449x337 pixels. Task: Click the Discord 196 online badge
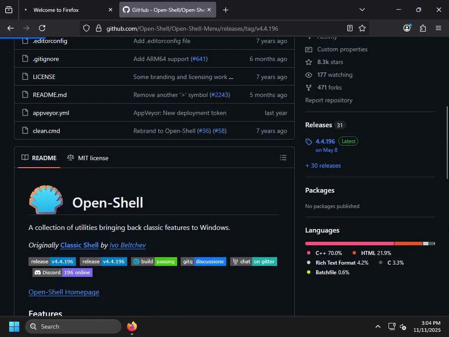(62, 272)
